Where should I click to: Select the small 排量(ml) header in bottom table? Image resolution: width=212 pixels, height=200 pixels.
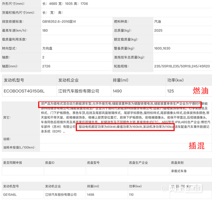point(93,186)
